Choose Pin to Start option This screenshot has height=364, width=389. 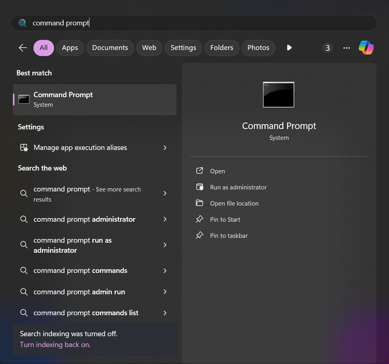[x=225, y=219]
